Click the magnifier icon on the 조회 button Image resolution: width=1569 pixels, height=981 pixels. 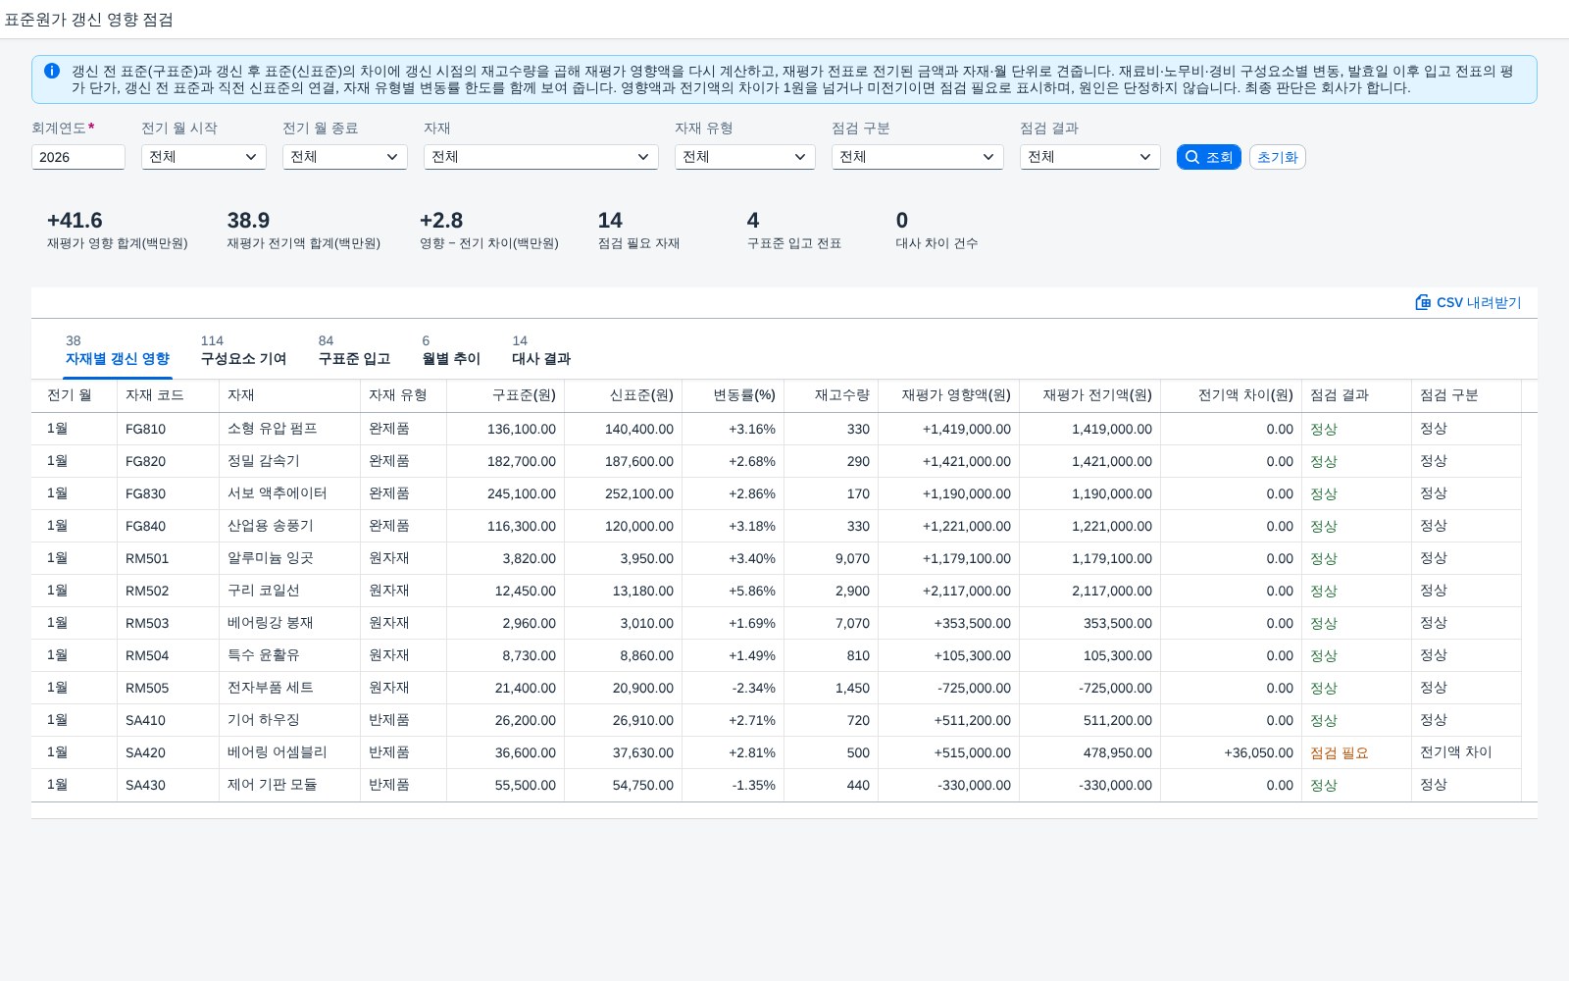pyautogui.click(x=1192, y=157)
